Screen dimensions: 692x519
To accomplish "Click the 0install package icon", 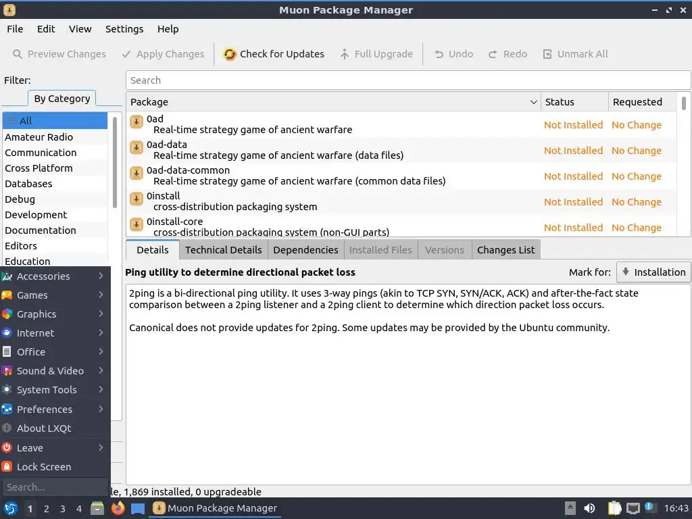I will (137, 199).
